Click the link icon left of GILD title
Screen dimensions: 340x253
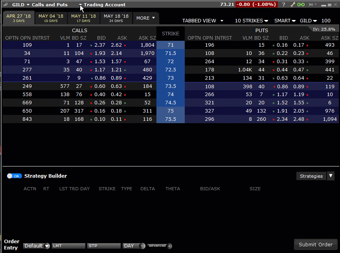pos(6,5)
